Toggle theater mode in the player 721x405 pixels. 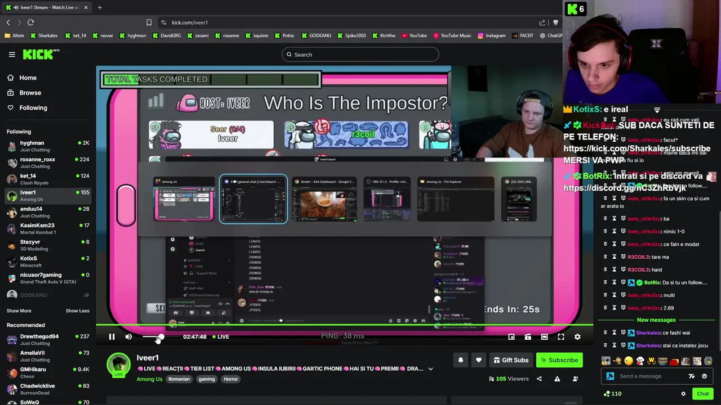pyautogui.click(x=544, y=336)
